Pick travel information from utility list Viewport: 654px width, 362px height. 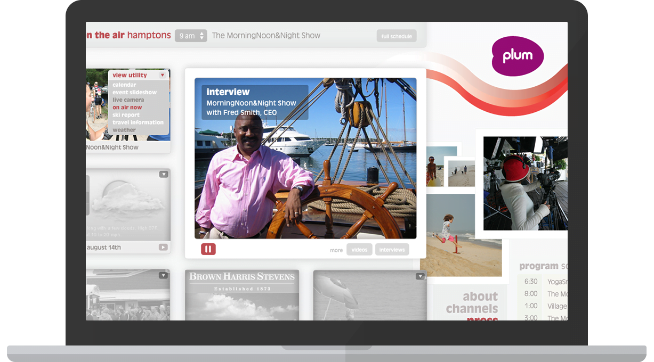(138, 122)
